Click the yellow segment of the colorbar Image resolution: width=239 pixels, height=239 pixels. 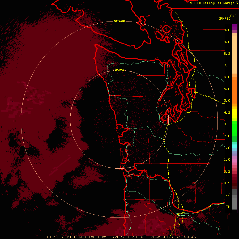tap(234, 114)
